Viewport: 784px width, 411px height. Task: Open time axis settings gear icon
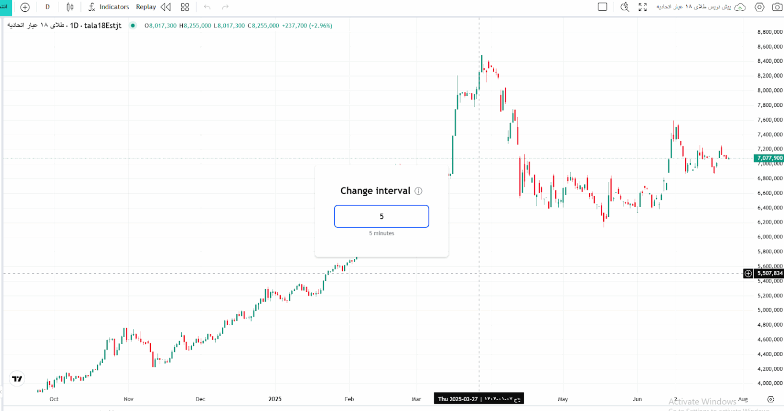[770, 399]
